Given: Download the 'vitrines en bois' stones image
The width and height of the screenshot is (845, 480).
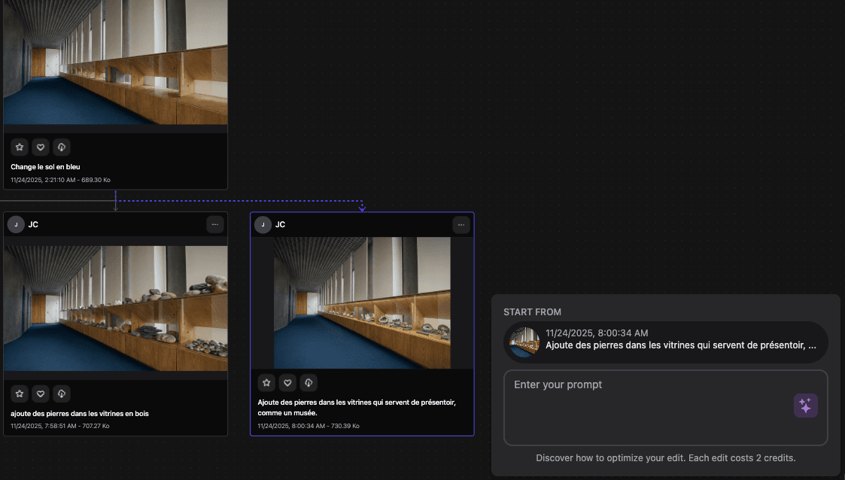Looking at the screenshot, I should coord(62,393).
